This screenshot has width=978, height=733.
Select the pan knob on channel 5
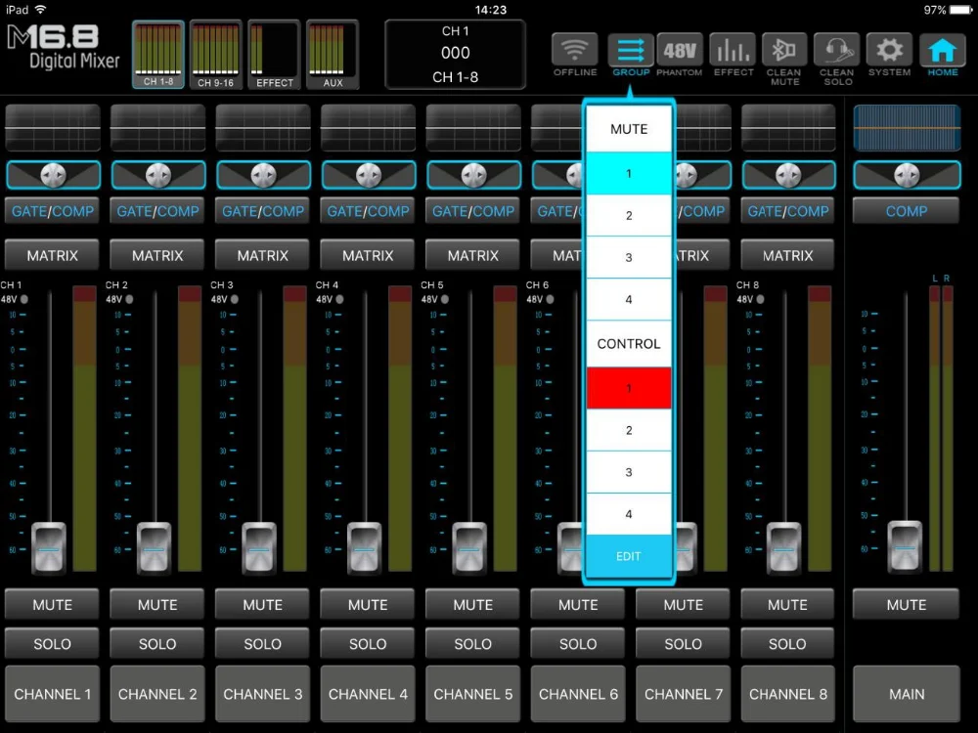(474, 175)
